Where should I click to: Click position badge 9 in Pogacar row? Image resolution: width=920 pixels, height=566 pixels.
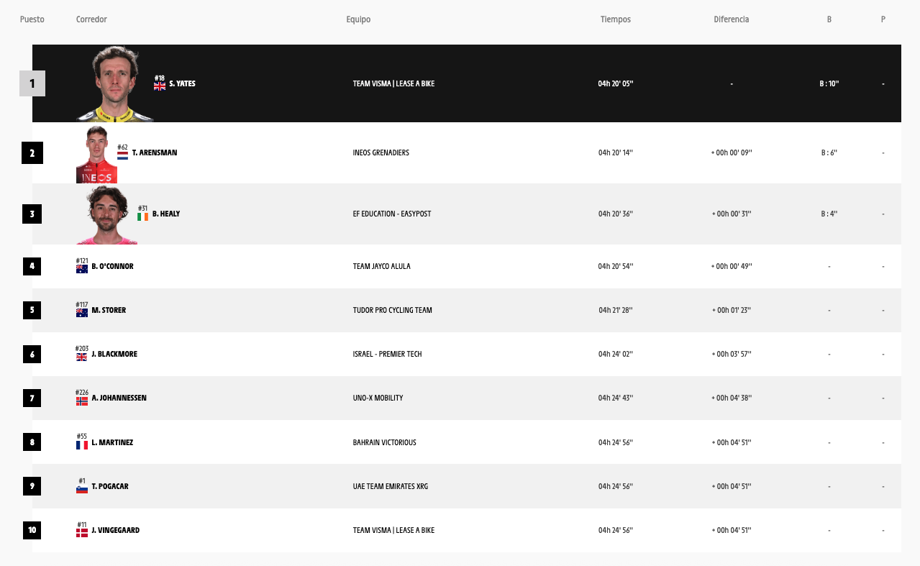pyautogui.click(x=32, y=486)
